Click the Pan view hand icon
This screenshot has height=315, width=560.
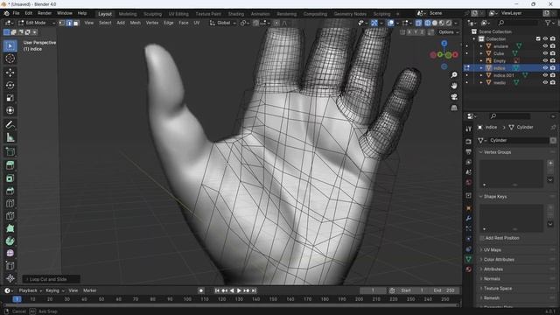tap(454, 86)
